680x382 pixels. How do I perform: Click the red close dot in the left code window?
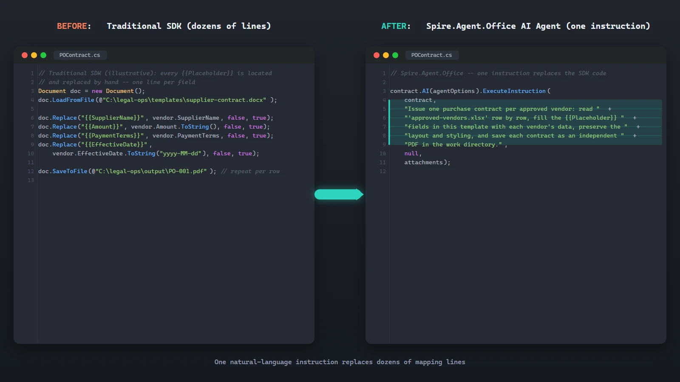25,55
